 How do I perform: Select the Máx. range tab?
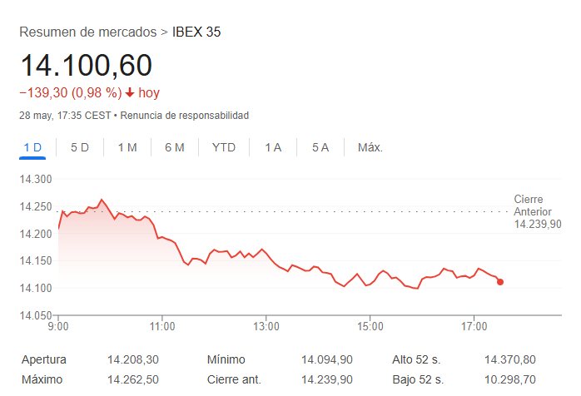tap(370, 147)
